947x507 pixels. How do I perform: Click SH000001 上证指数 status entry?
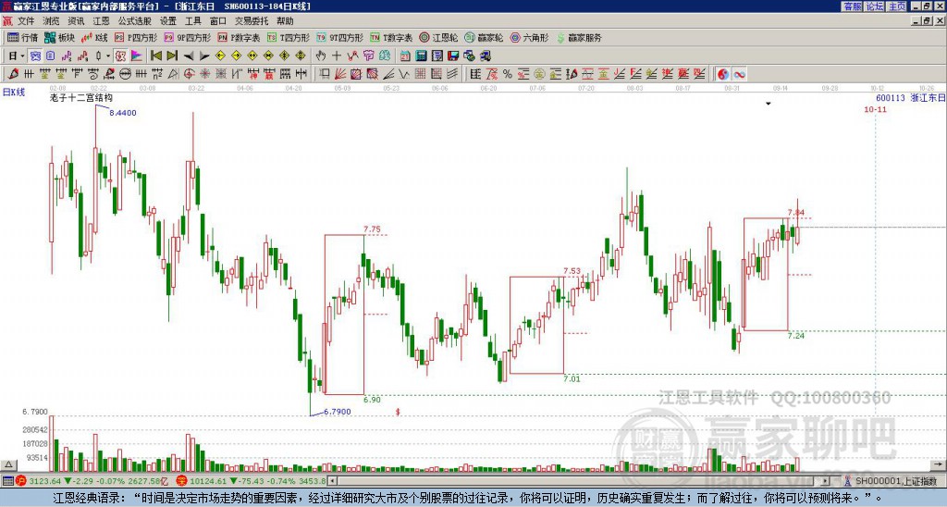click(896, 482)
